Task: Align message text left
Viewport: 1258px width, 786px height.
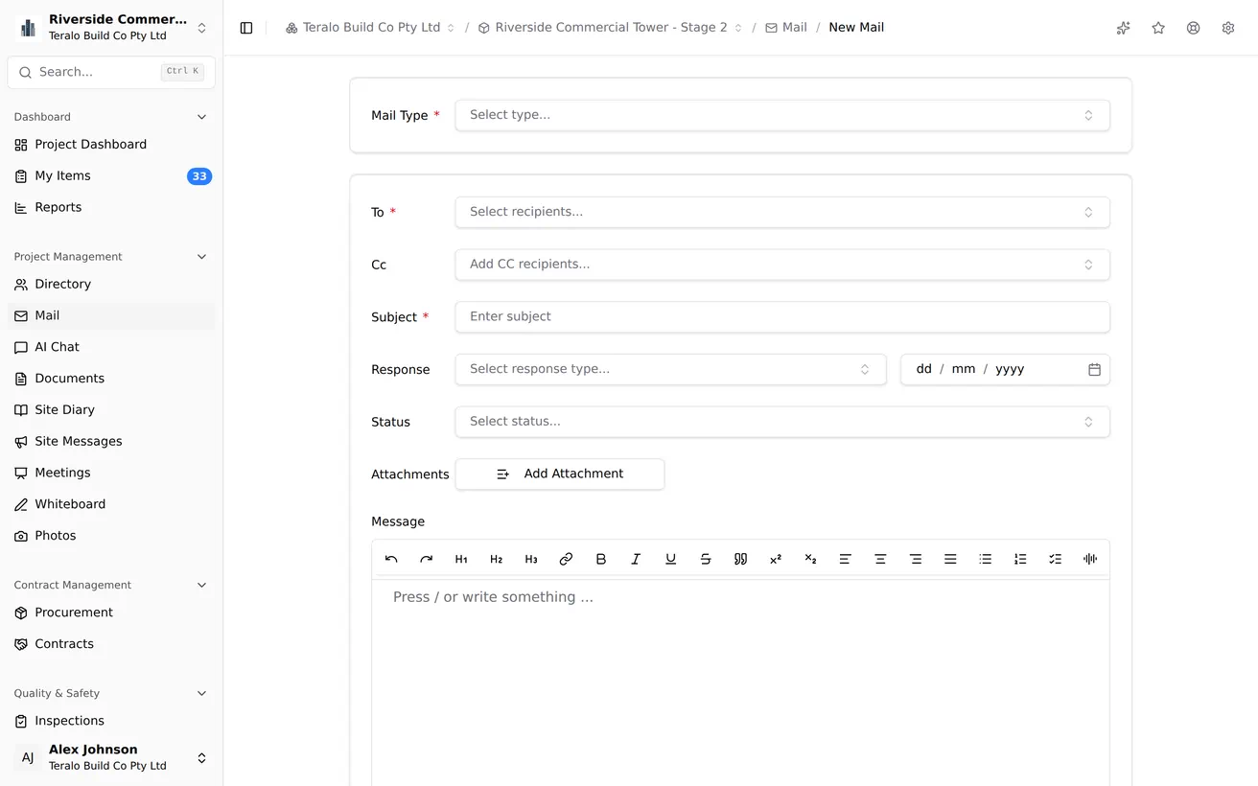Action: 845,559
